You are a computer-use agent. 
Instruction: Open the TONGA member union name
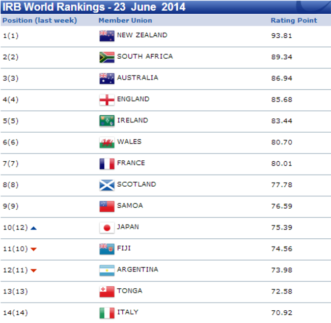pos(130,291)
